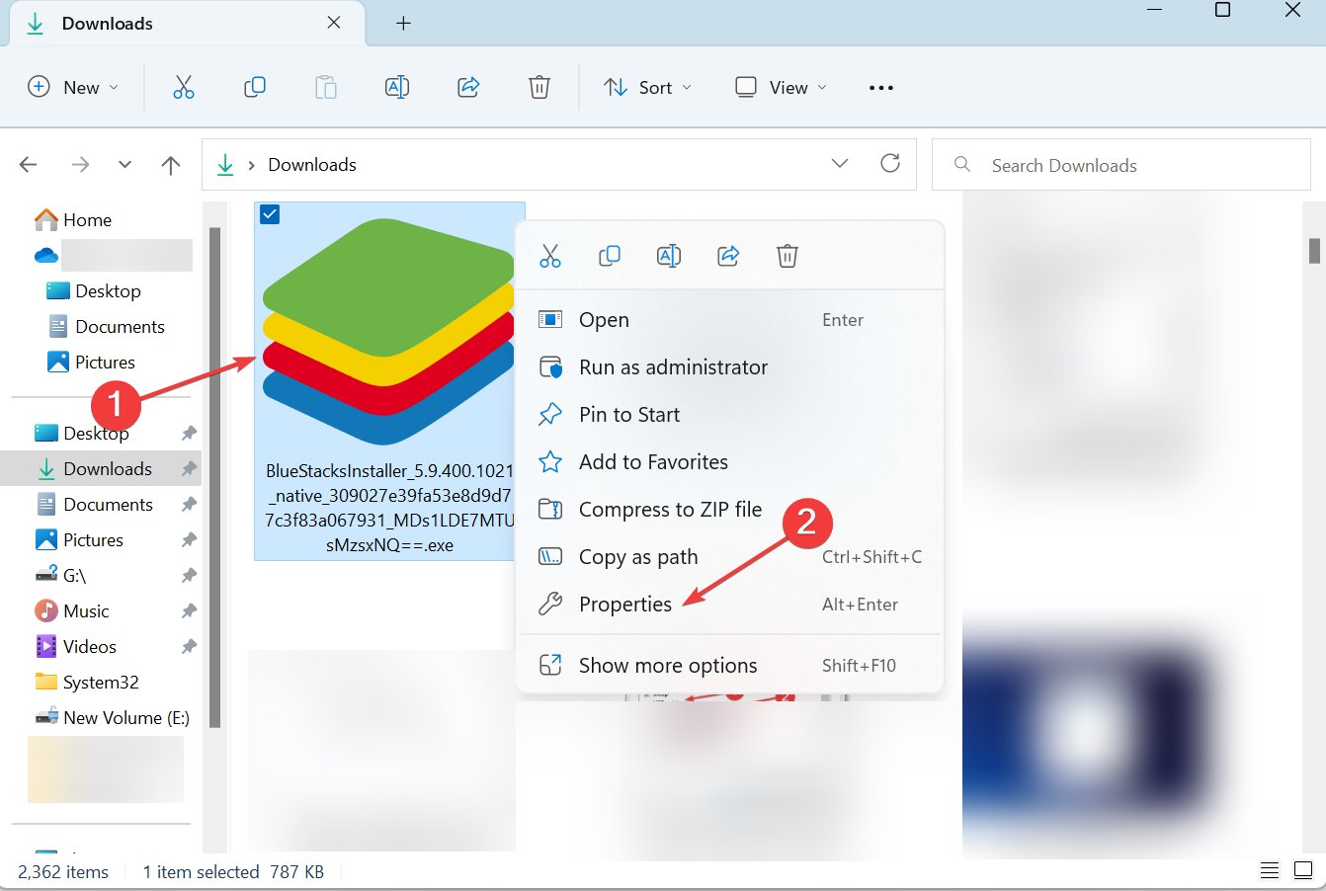The width and height of the screenshot is (1326, 891).
Task: Expand the Recent locations chevron
Action: [x=124, y=165]
